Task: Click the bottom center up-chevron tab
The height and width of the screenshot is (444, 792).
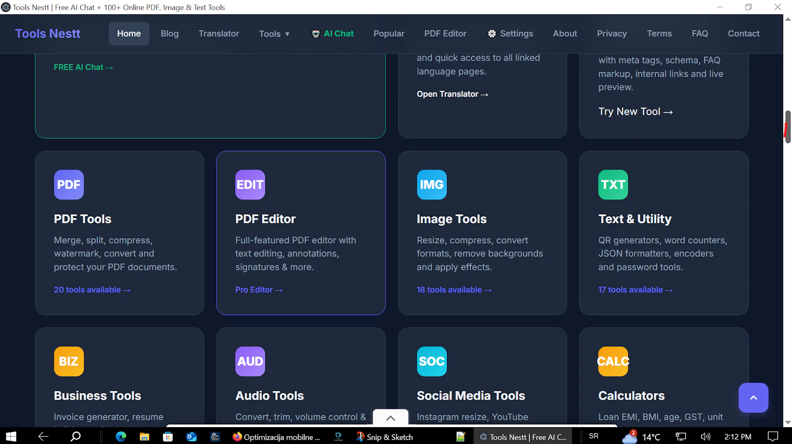Action: 391,418
